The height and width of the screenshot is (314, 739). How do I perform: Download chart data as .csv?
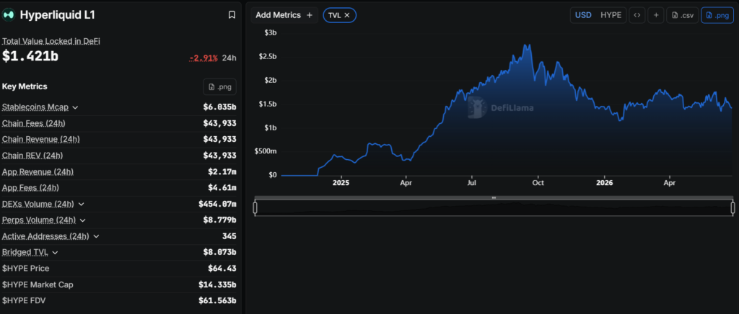tap(682, 15)
